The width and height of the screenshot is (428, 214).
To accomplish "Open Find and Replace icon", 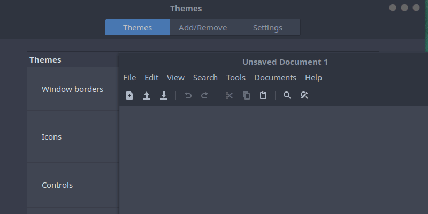I will (304, 96).
